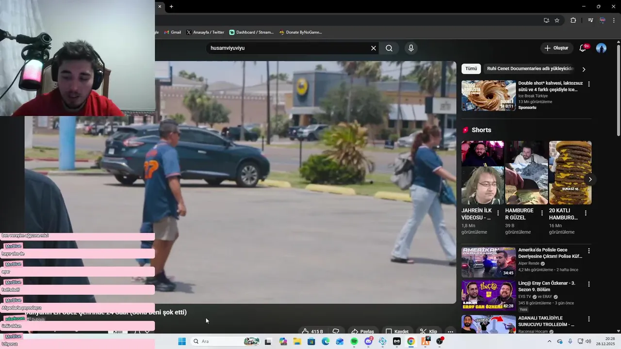Open the Ice Break sponsored video thumbnail
Viewport: 621px width, 349px height.
(x=489, y=95)
